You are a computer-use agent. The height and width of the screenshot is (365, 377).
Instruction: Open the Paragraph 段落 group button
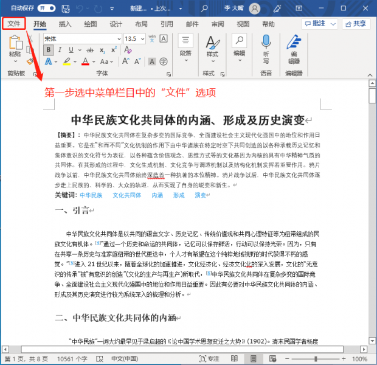pos(185,48)
